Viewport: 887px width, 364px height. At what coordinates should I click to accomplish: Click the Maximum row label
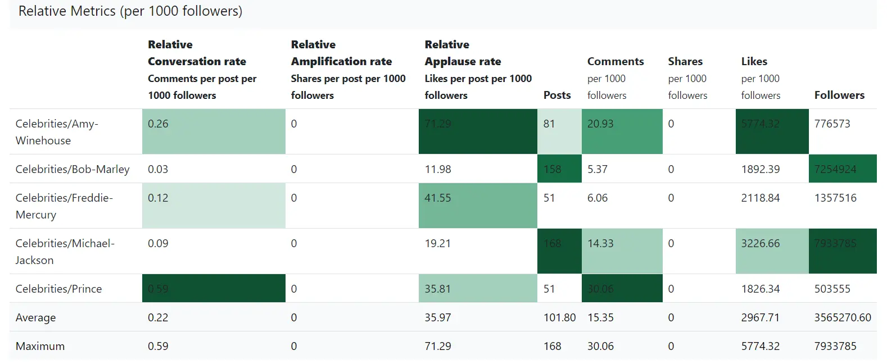40,346
